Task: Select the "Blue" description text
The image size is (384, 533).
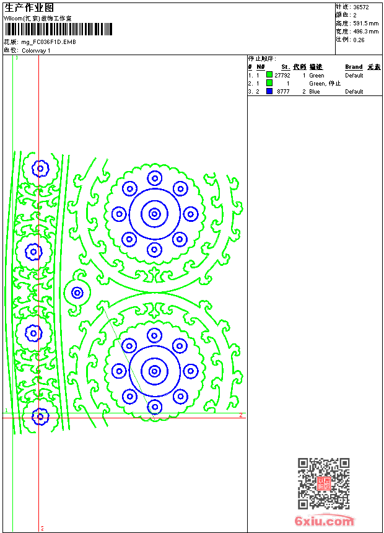Action: [315, 92]
